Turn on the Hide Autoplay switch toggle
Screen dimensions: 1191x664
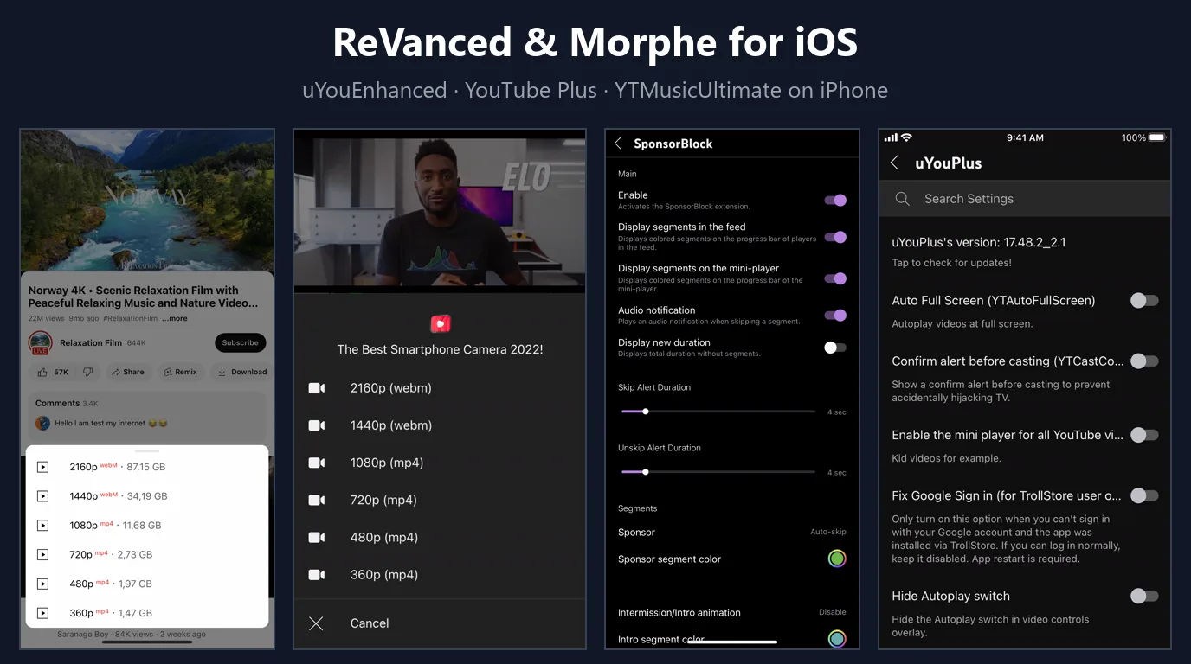pos(1144,596)
